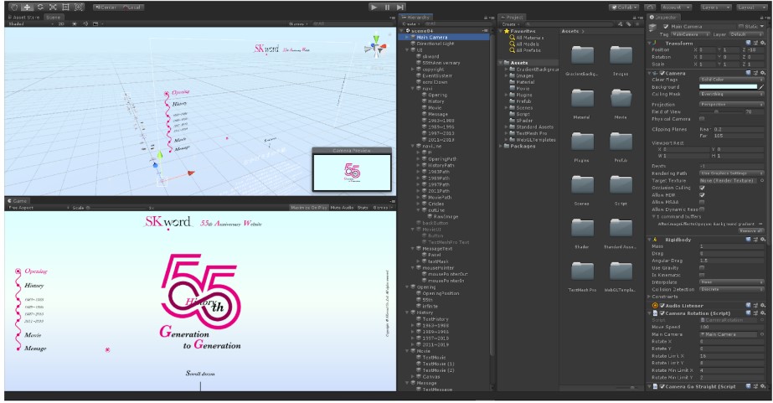Click the Background color swatch
773x403 pixels.
pyautogui.click(x=728, y=87)
